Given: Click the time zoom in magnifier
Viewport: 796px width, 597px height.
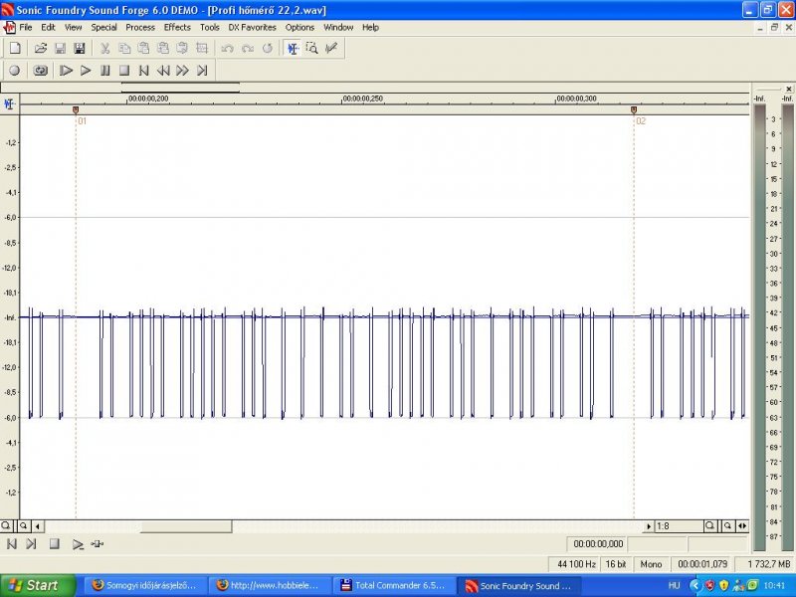Looking at the screenshot, I should [x=709, y=526].
